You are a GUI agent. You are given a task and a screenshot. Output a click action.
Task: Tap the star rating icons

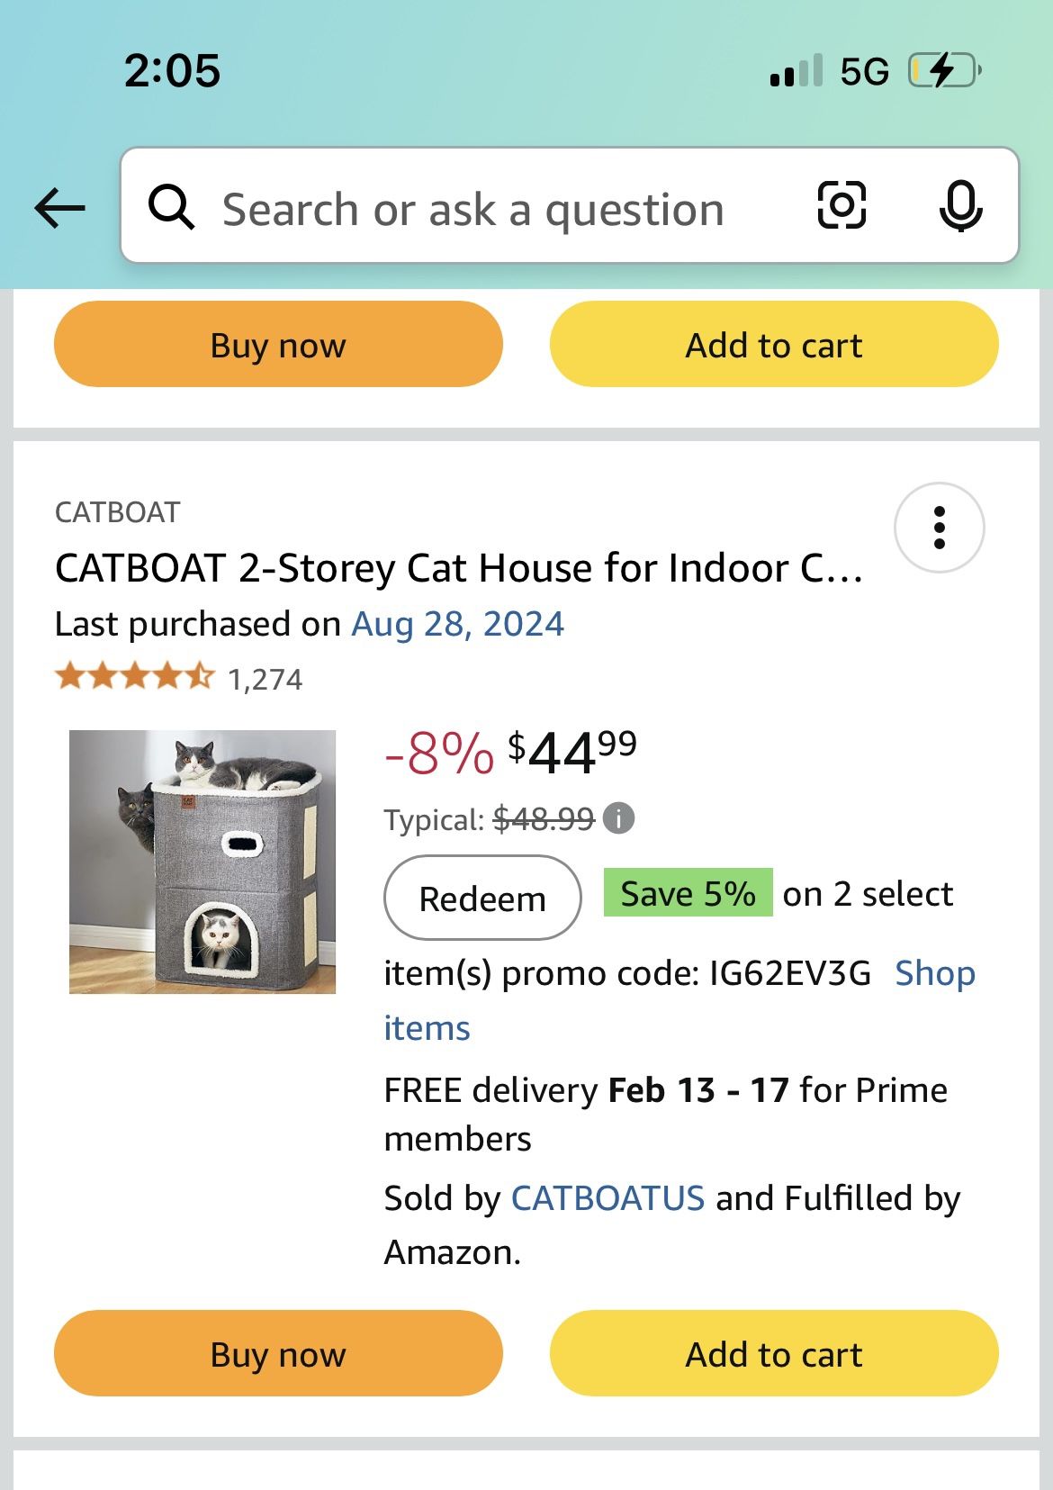click(135, 677)
